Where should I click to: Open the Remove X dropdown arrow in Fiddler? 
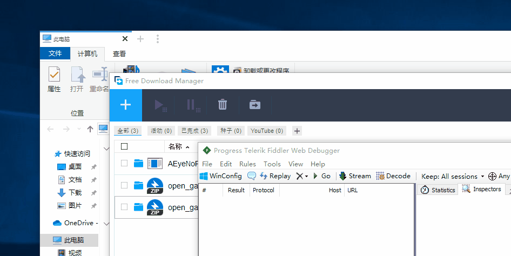(x=307, y=177)
